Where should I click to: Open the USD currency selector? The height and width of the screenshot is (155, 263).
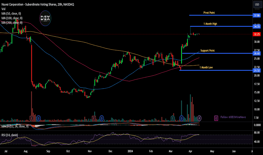pos(257,5)
